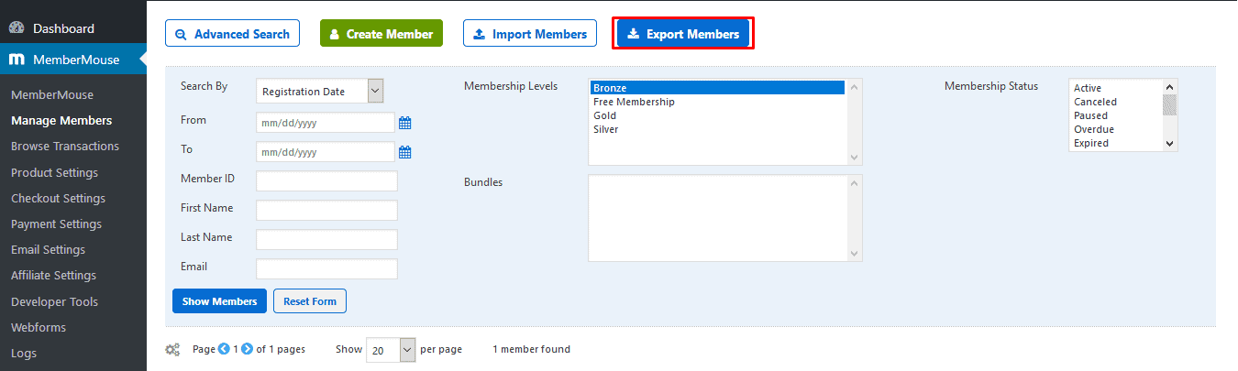
Task: Open Browse Transactions in sidebar menu
Action: coord(65,147)
